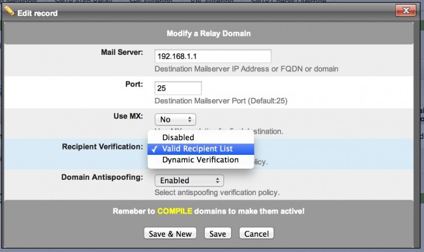Click the Use MX label
This screenshot has height=252, width=424.
(128, 116)
